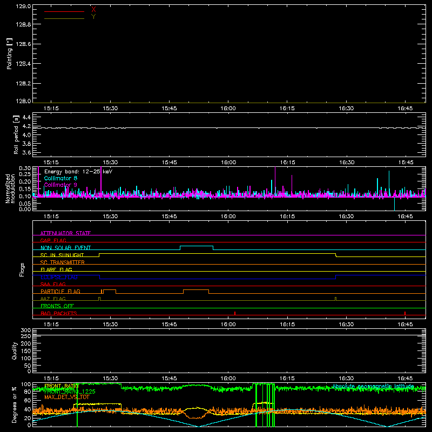Click 15:30 time label under Roll period panel
Viewport: 432px width, 432px height.
coord(110,163)
